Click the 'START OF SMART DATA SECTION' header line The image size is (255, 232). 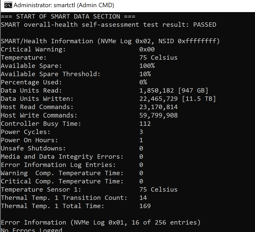[x=68, y=16]
